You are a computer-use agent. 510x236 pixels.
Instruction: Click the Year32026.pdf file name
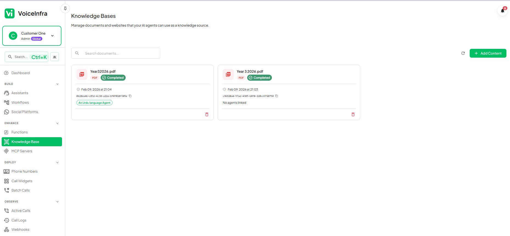[103, 71]
